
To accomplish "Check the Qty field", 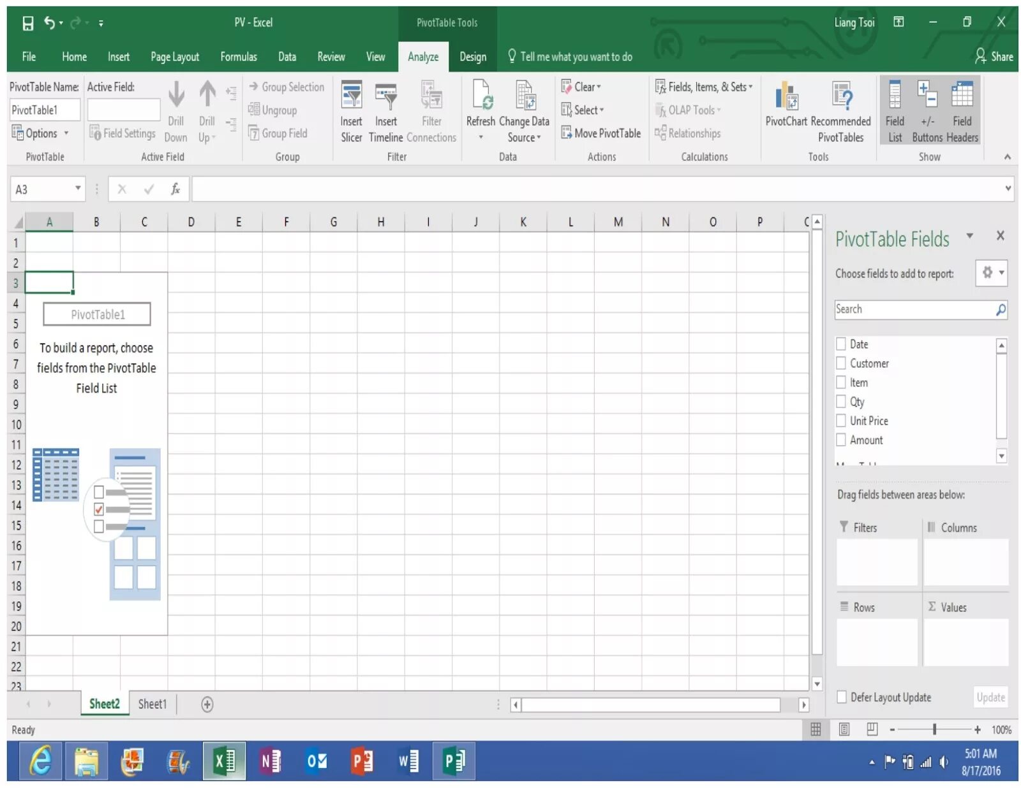I will (841, 402).
